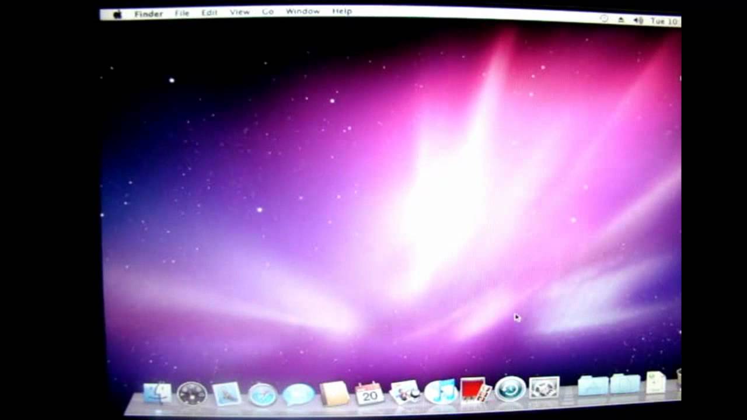Open the Finder application menu
This screenshot has width=747, height=420.
(149, 13)
